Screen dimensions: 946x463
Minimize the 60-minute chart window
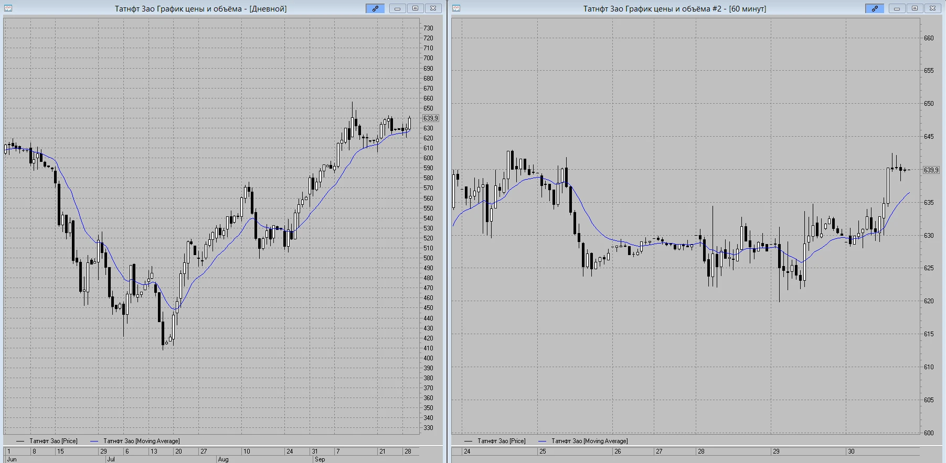pos(897,8)
